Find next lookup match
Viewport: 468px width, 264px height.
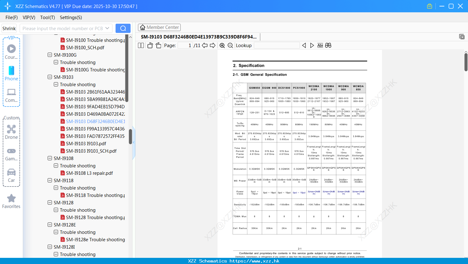tap(312, 45)
